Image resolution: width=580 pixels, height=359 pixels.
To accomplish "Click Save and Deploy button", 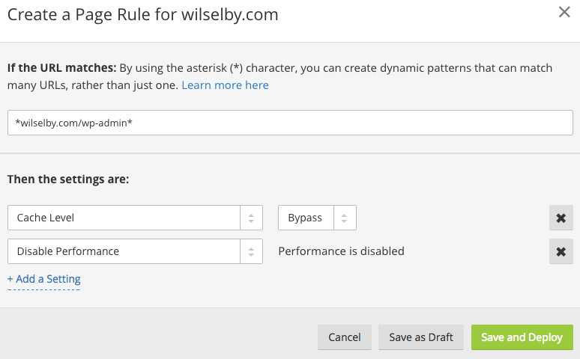I will click(522, 337).
